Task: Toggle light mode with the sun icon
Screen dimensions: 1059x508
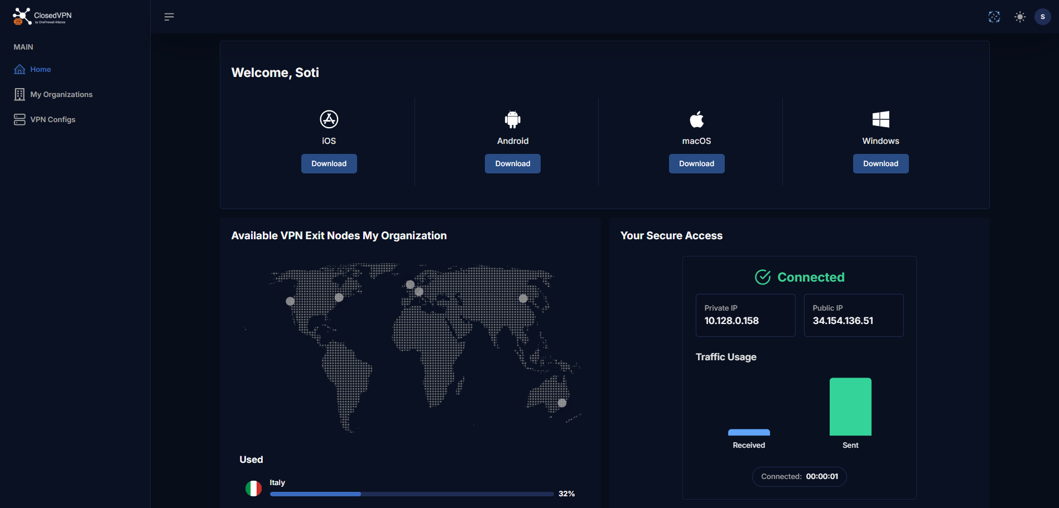Action: click(x=1019, y=17)
